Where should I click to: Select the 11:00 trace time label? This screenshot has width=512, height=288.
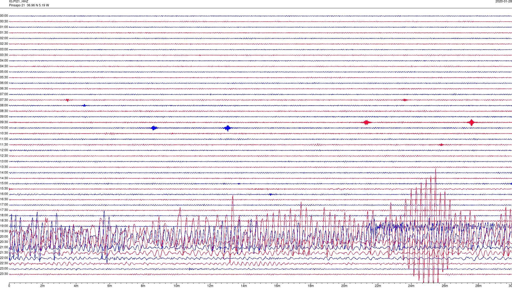pos(4,139)
